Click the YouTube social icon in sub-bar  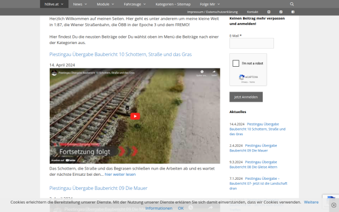(269, 12)
